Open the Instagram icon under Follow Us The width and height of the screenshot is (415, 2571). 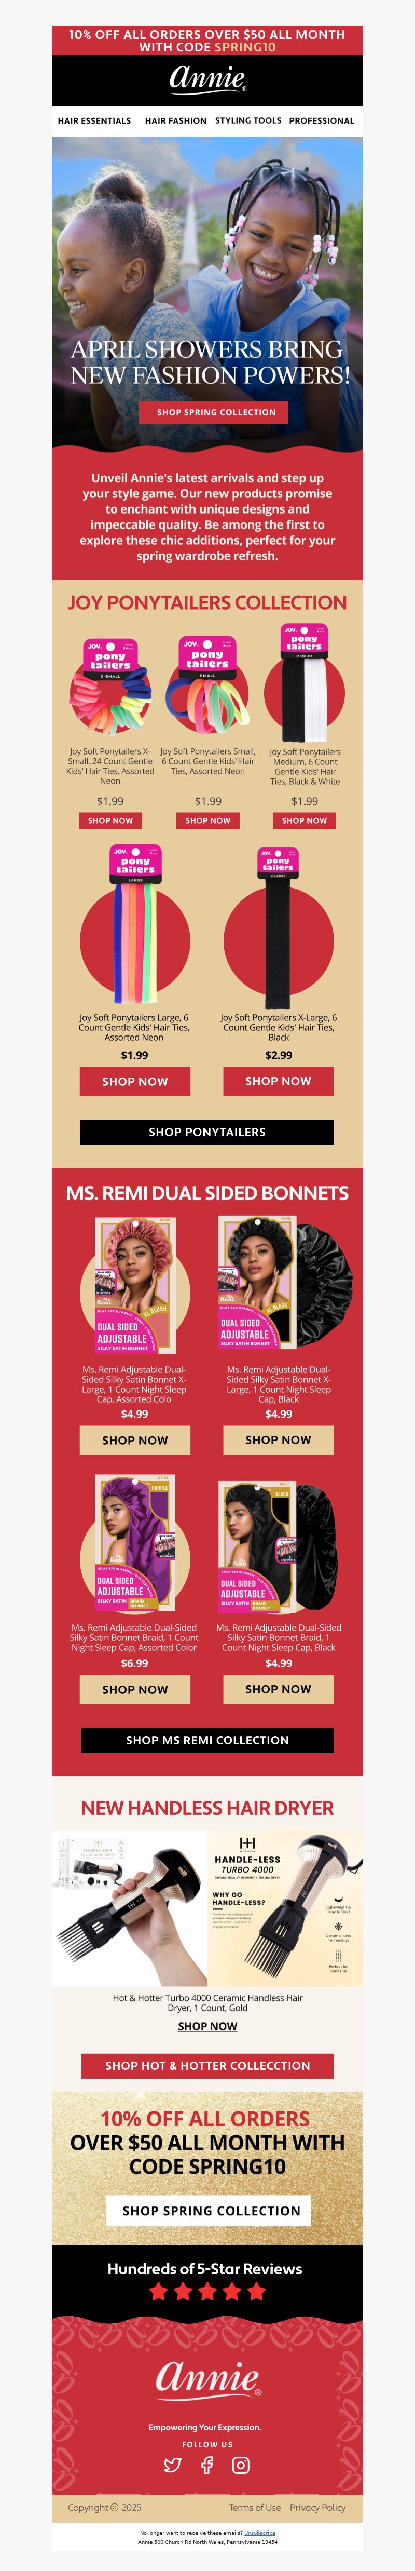click(x=240, y=2464)
